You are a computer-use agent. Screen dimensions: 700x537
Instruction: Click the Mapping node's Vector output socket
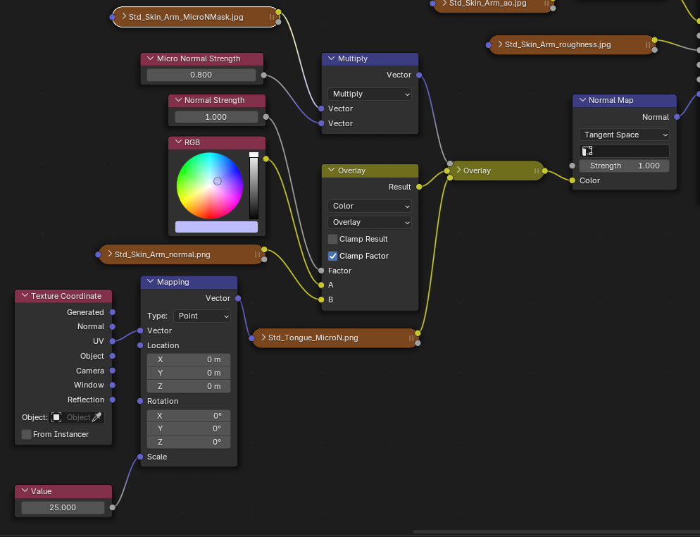point(238,298)
